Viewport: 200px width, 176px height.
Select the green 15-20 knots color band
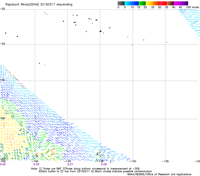(x=142, y=3)
